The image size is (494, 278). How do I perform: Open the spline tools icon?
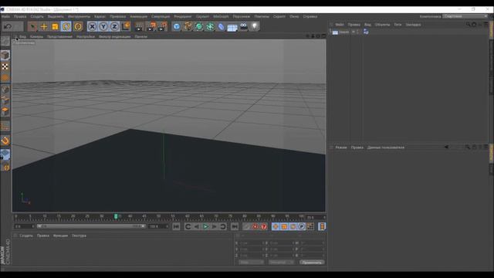188,26
